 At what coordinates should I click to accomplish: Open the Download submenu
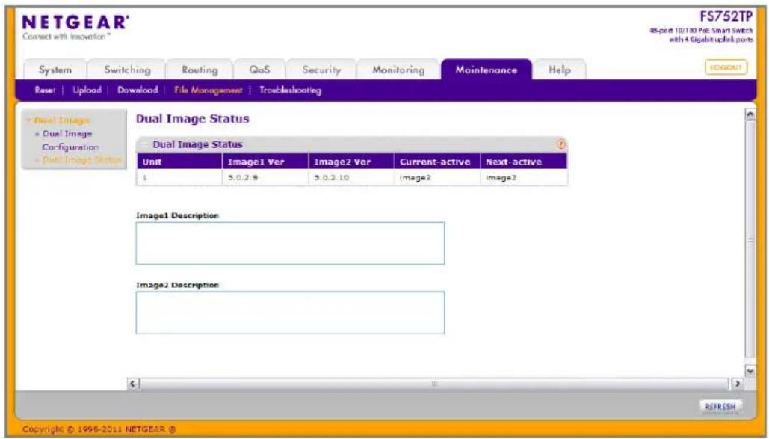(x=138, y=90)
